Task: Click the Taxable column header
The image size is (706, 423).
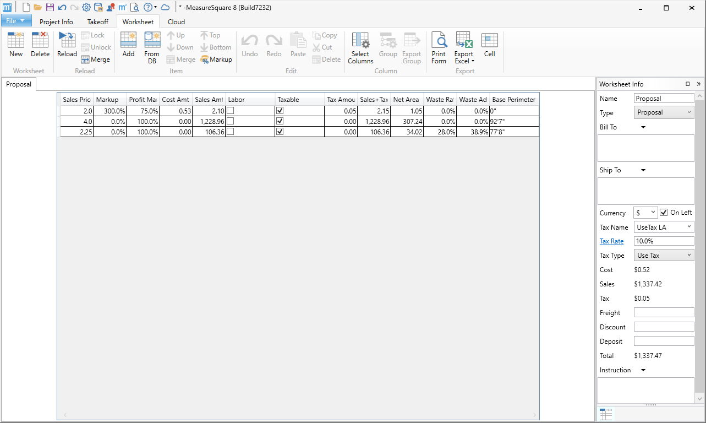Action: click(300, 100)
